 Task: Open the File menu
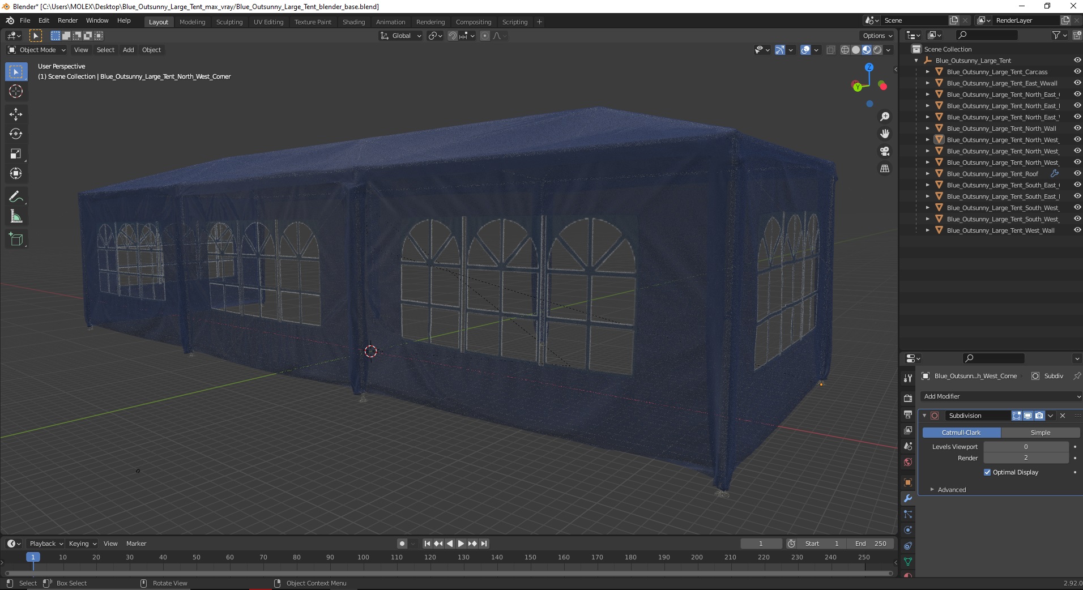(25, 20)
